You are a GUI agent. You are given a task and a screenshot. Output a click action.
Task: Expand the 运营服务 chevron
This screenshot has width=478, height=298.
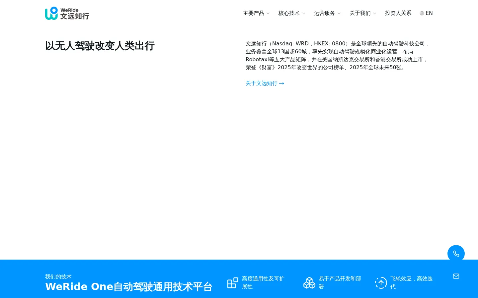click(339, 14)
